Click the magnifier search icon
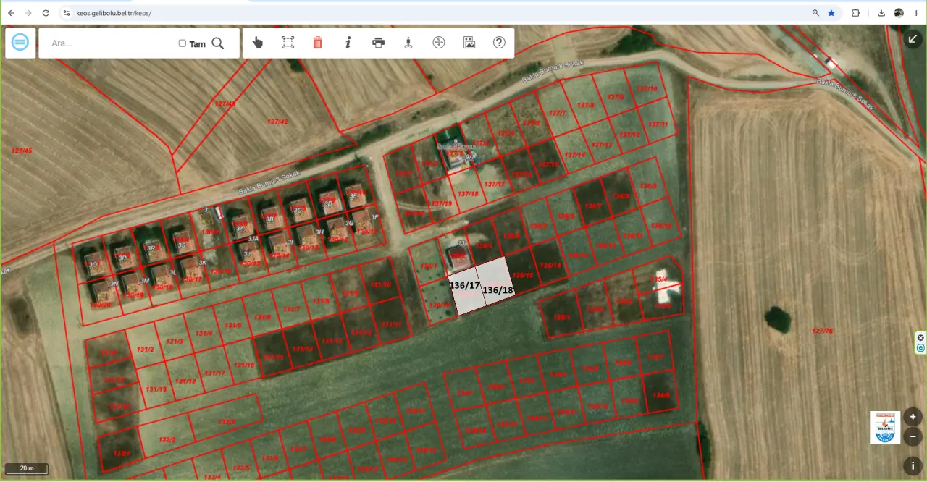Screen dimensions: 927x482 click(218, 43)
